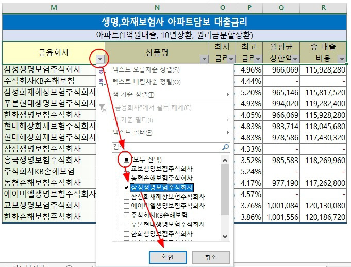Open the 금융회사 column filter dropdown
Image resolution: width=351 pixels, height=267 pixels.
point(100,59)
